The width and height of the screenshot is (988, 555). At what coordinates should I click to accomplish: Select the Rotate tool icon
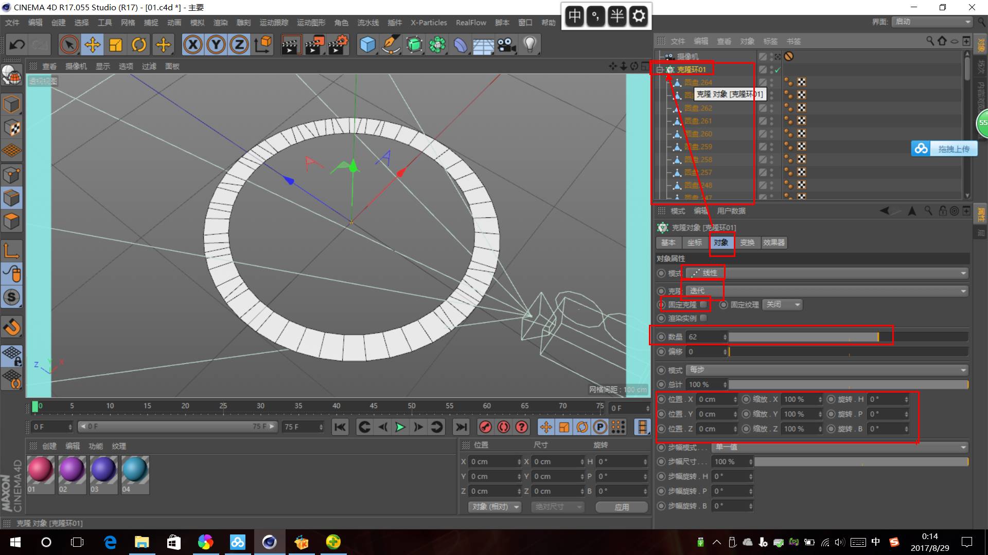(139, 45)
